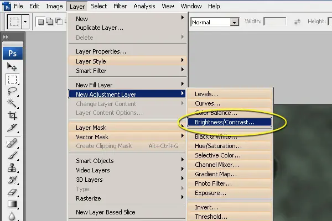Viewport: 332px width, 221px height.
Task: Expand the Smart Objects submenu
Action: [183, 160]
